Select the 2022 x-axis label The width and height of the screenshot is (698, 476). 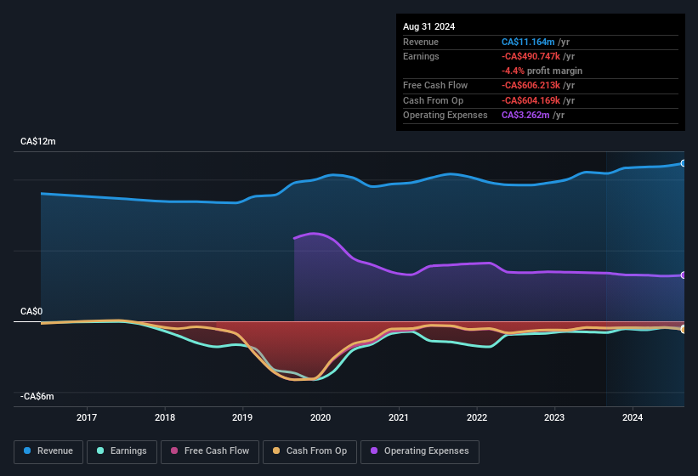coord(477,417)
